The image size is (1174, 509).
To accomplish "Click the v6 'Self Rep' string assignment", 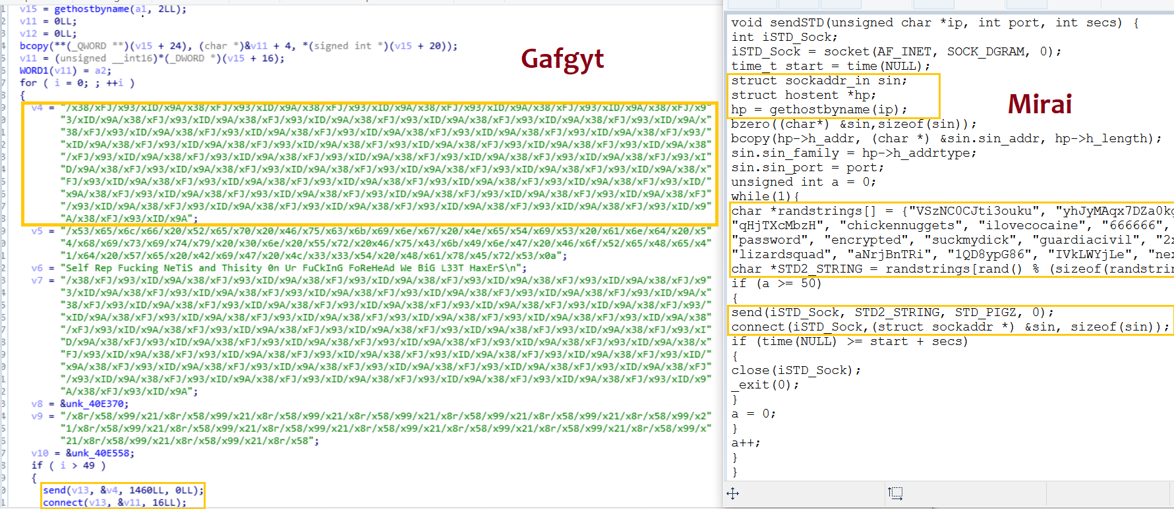I will (279, 268).
